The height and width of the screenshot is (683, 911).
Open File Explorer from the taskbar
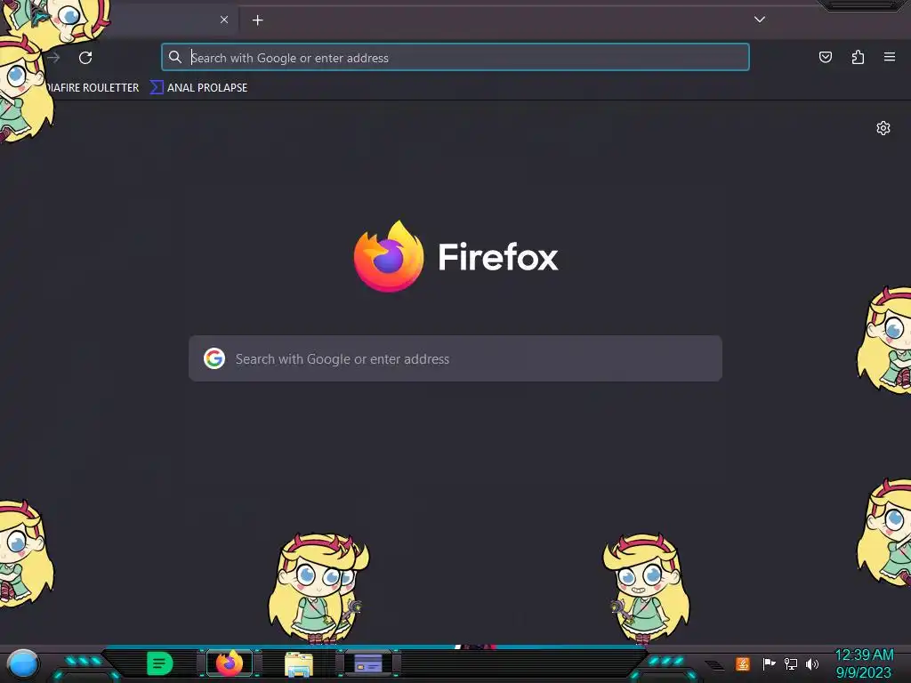(x=299, y=663)
